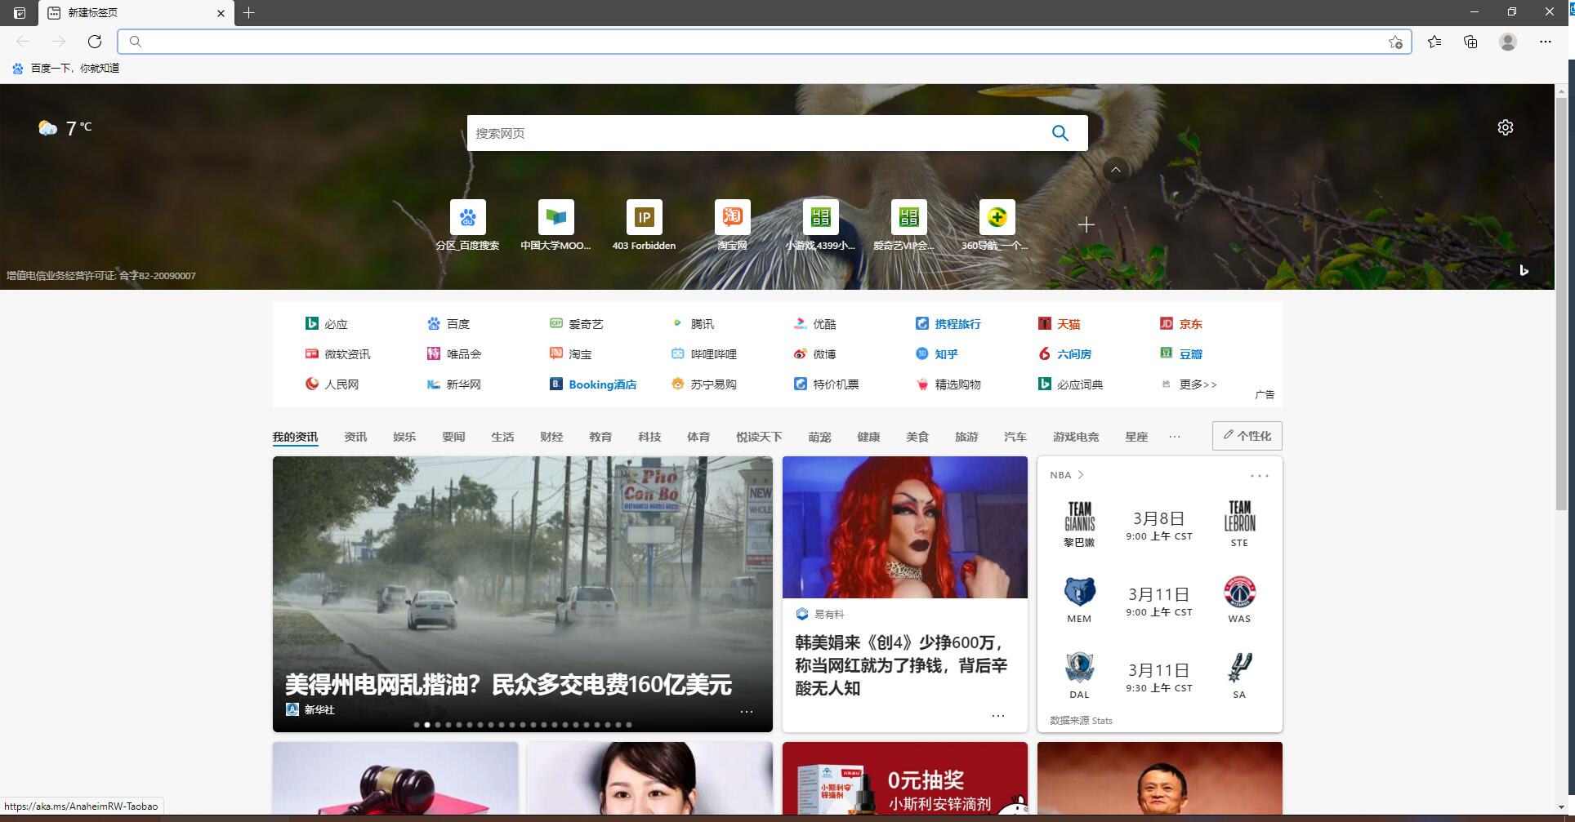Open the Settings and more ellipsis menu
Image resolution: width=1575 pixels, height=822 pixels.
1545,42
